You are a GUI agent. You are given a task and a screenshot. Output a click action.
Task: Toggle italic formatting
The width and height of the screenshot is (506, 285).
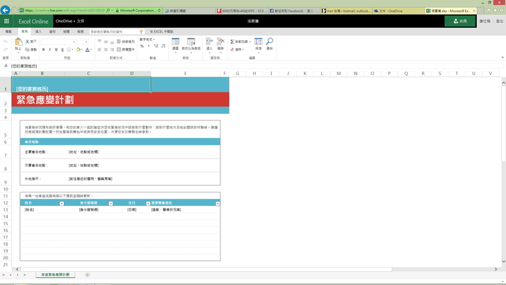(50, 50)
